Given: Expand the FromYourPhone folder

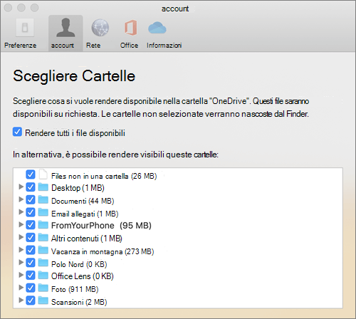Looking at the screenshot, I should [21, 224].
